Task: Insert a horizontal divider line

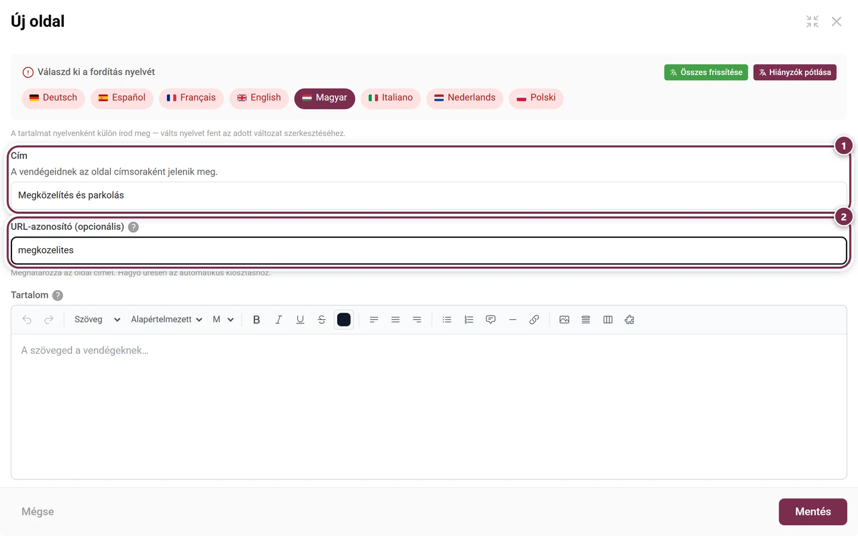Action: (512, 320)
